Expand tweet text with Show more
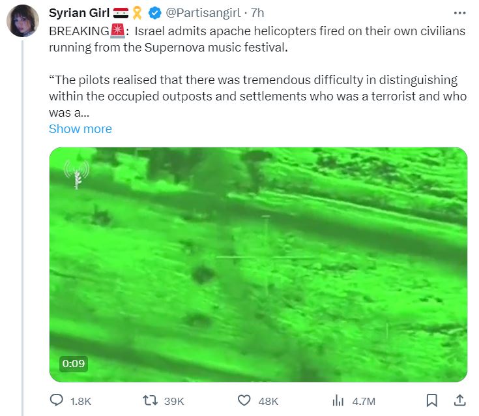Screen dimensions: 479x416 coord(80,129)
